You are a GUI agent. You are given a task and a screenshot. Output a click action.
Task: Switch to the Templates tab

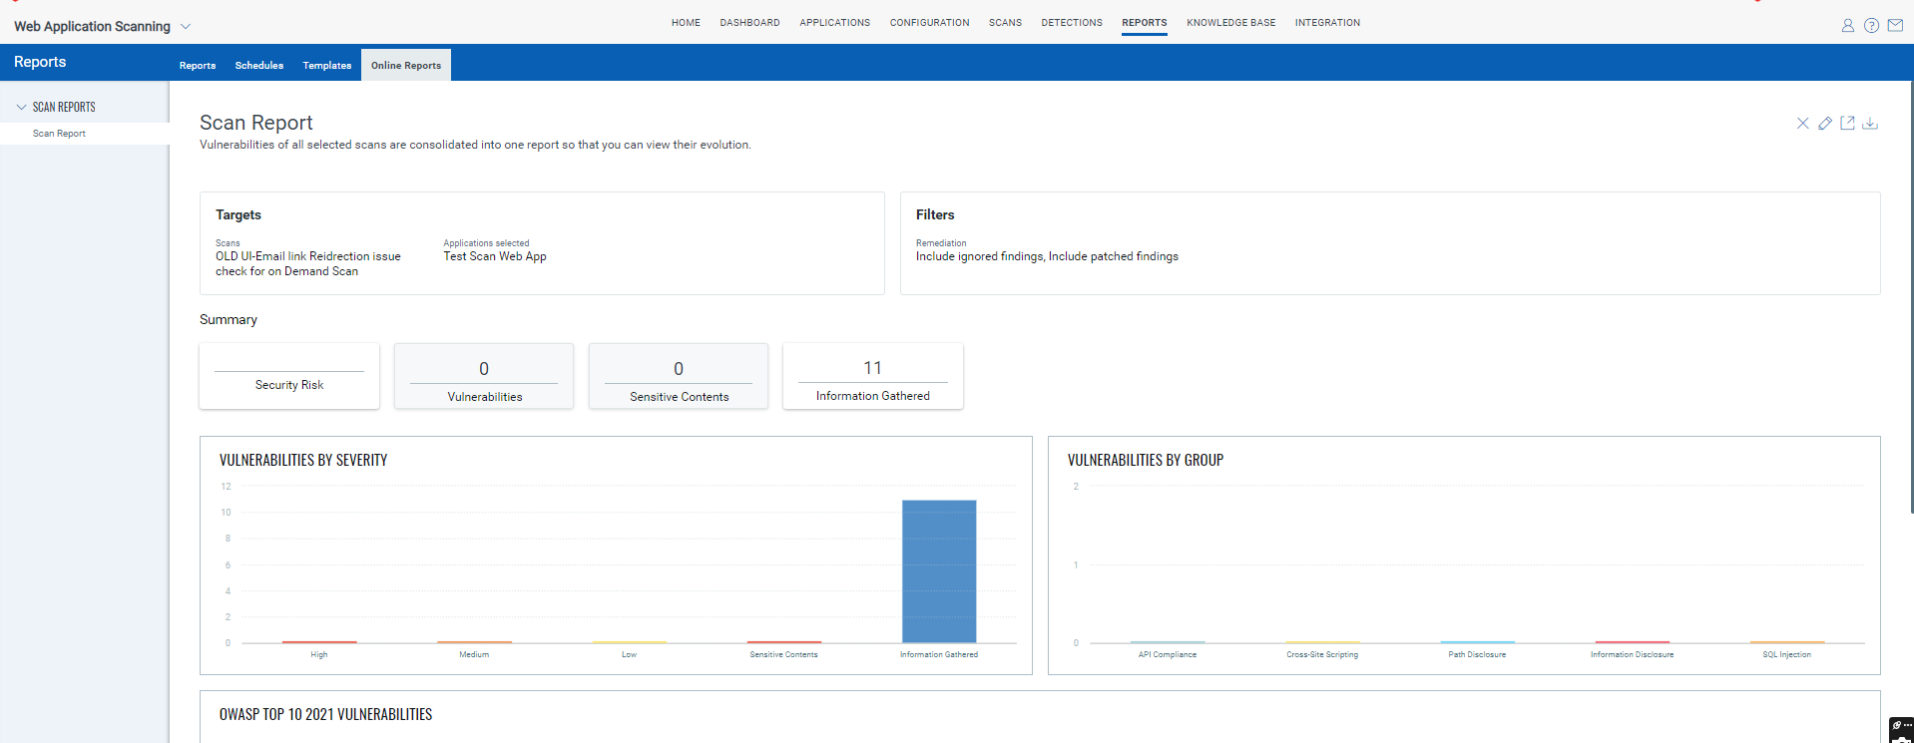click(x=326, y=66)
